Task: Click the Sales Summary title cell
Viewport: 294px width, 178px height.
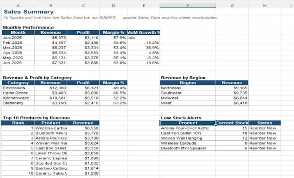Action: 29,12
